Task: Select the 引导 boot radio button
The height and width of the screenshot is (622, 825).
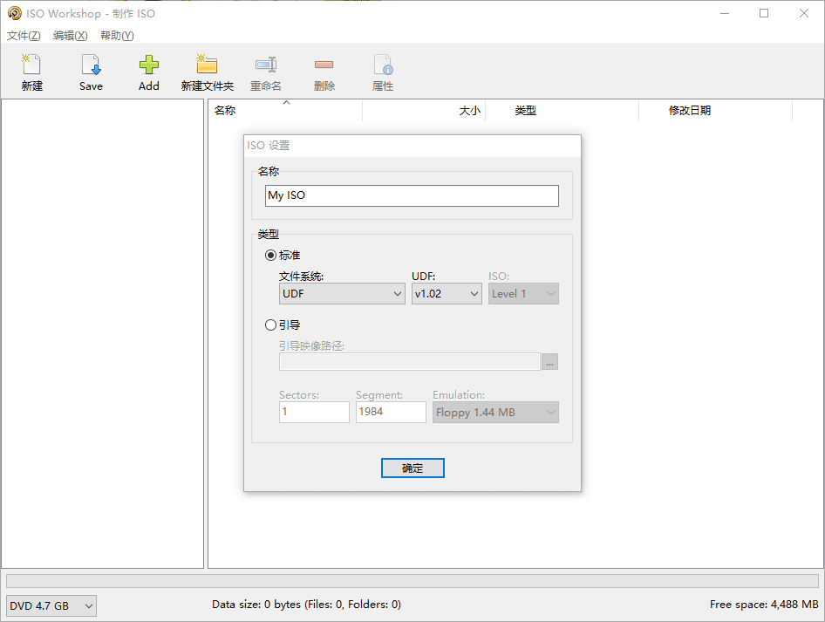Action: 270,325
